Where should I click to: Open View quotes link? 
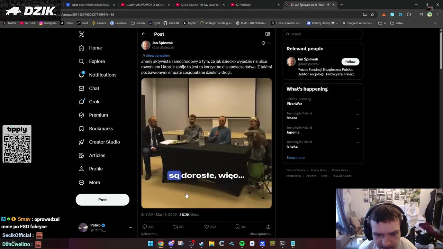260,234
